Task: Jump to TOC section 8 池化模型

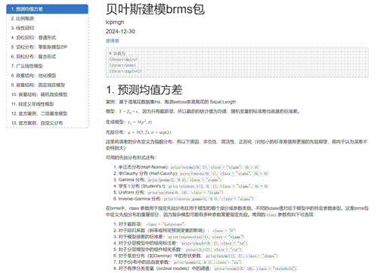Action: point(47,76)
